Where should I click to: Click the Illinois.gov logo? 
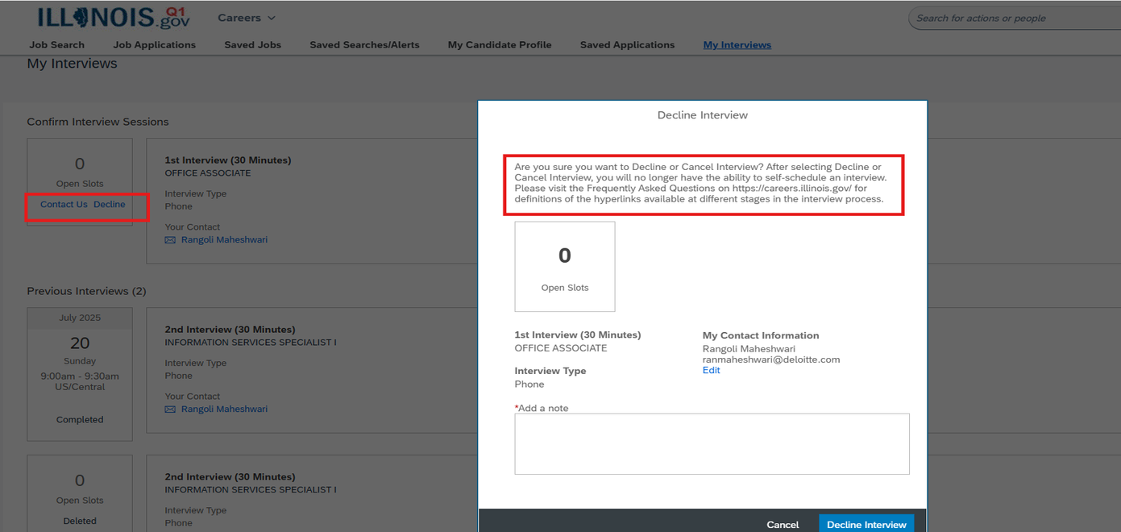tap(114, 18)
